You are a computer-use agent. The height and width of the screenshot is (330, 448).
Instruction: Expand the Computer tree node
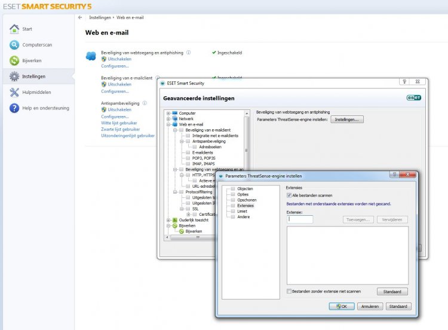tap(169, 113)
